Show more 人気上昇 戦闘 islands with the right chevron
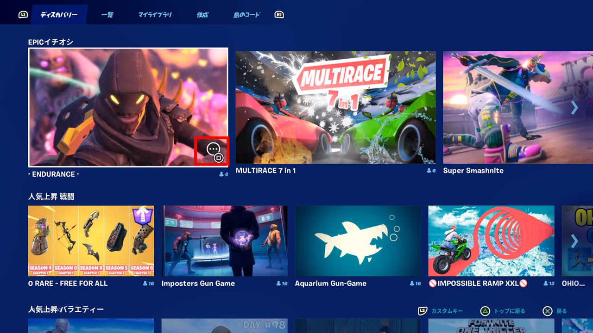Screen dimensions: 593x333 point(574,241)
